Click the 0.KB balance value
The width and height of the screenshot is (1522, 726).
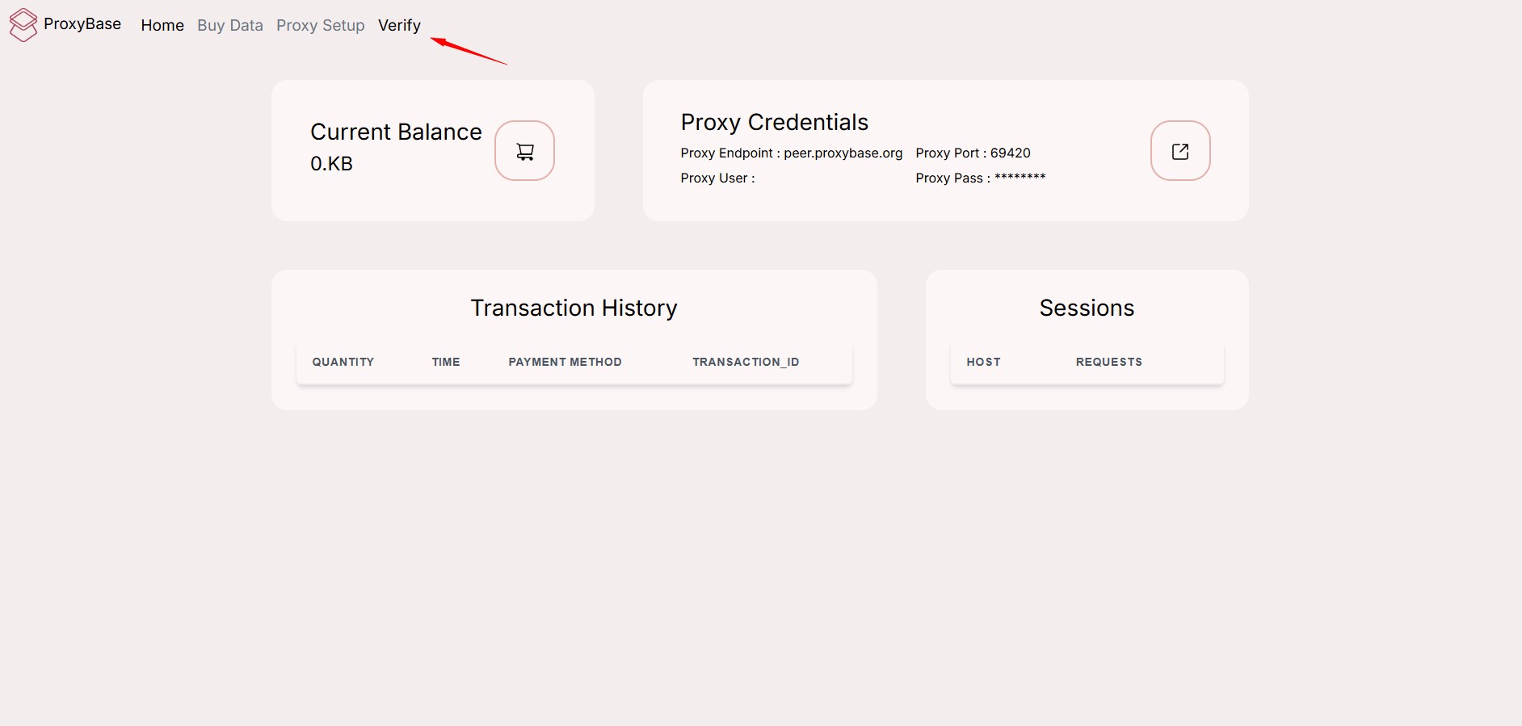pyautogui.click(x=331, y=164)
